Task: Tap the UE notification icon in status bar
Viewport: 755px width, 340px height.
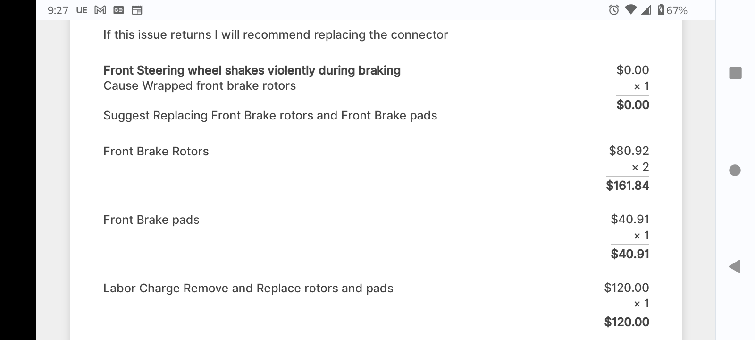Action: (x=82, y=10)
